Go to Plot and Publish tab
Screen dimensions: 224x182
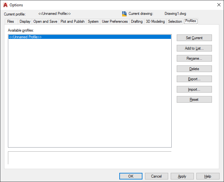pyautogui.click(x=72, y=21)
